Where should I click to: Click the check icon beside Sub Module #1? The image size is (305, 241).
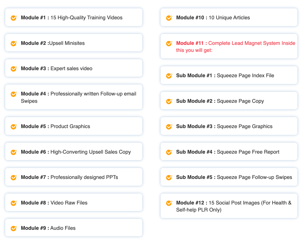pyautogui.click(x=169, y=76)
